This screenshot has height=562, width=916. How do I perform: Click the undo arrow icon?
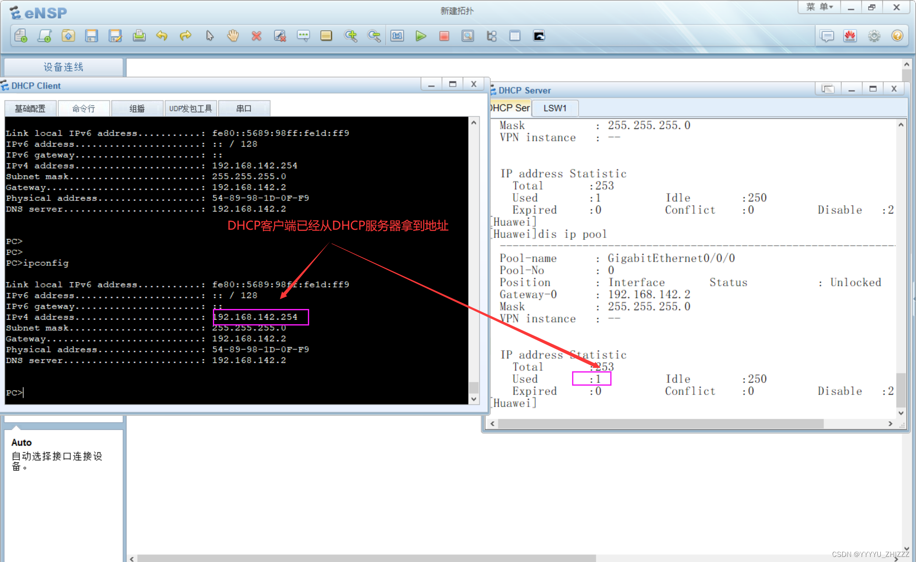point(162,36)
